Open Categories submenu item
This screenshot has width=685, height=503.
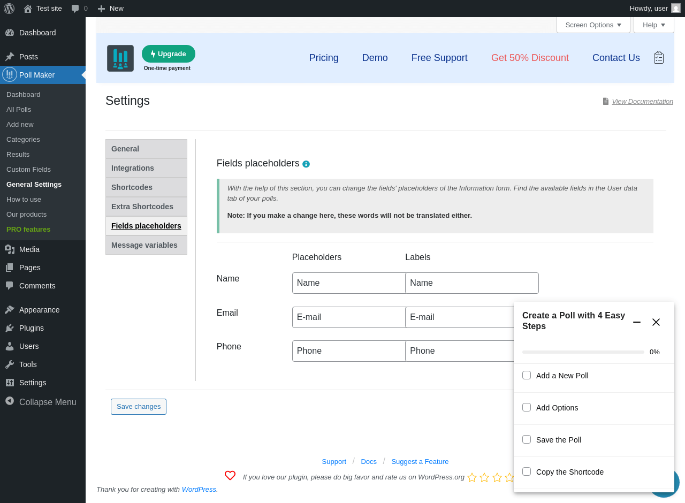point(23,139)
